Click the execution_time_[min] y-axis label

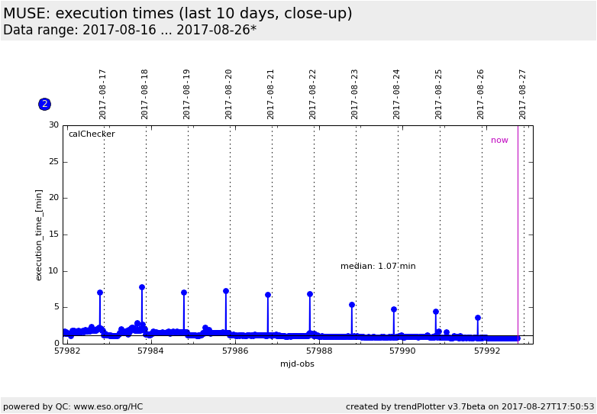pyautogui.click(x=39, y=234)
